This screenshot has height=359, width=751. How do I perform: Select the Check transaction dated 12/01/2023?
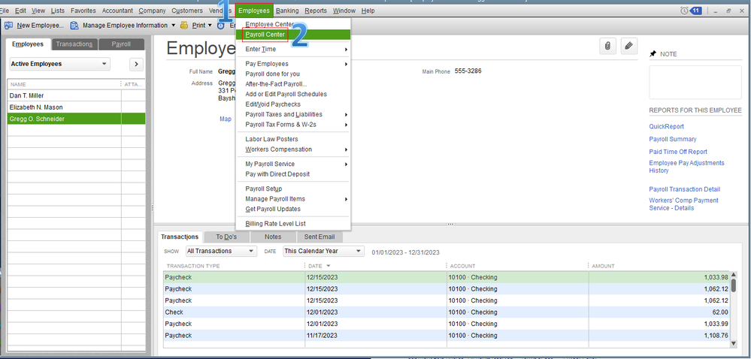[447, 312]
